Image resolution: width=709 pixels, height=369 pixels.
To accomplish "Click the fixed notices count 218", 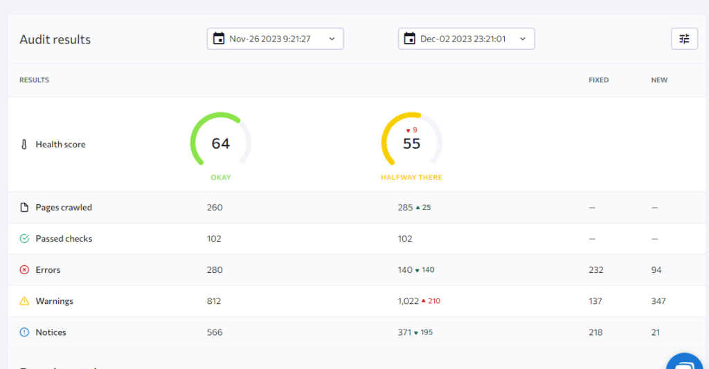I will (x=595, y=332).
